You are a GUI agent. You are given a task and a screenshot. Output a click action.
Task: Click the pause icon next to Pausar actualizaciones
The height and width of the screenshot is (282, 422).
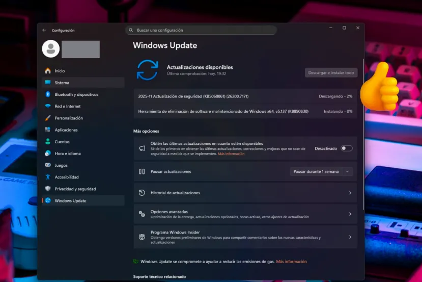(142, 171)
